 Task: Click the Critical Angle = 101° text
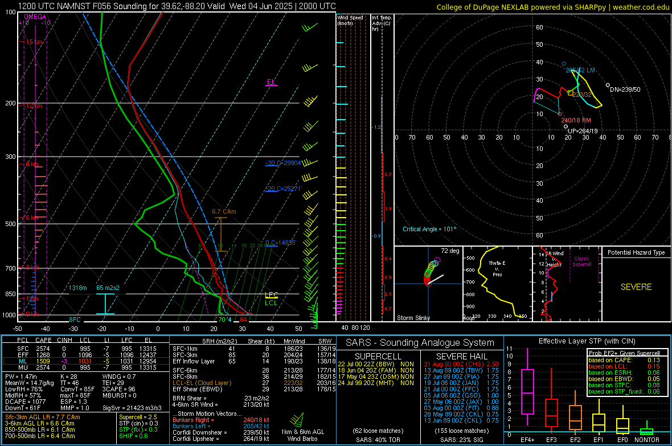[x=429, y=229]
